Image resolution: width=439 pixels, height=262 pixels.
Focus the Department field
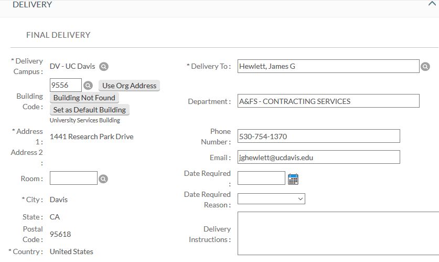pyautogui.click(x=328, y=101)
